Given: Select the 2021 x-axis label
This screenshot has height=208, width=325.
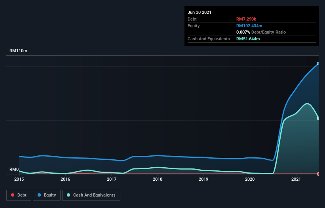Looking at the screenshot, I should tap(296, 179).
